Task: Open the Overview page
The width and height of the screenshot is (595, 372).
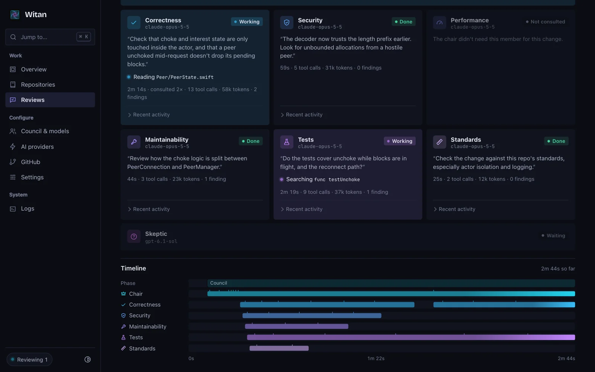Action: point(50,69)
